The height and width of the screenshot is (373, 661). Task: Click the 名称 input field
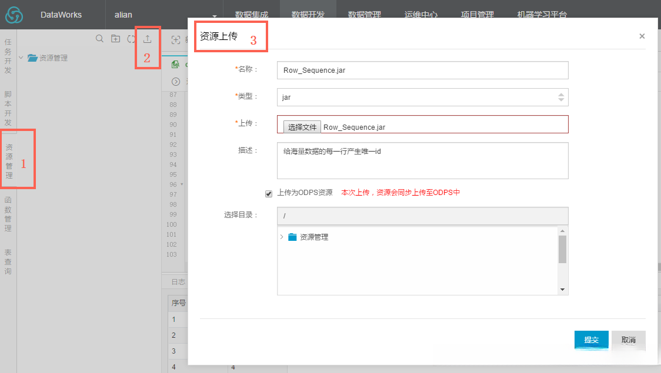[x=422, y=70]
